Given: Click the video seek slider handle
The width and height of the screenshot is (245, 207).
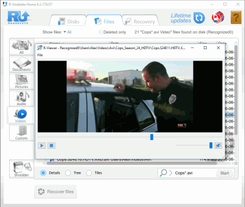Looking at the screenshot, I should 151,137.
